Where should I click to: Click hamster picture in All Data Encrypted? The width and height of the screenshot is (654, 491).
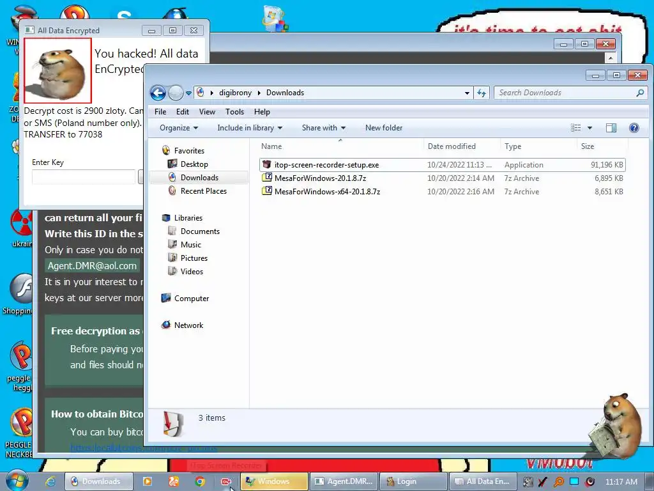coord(57,70)
